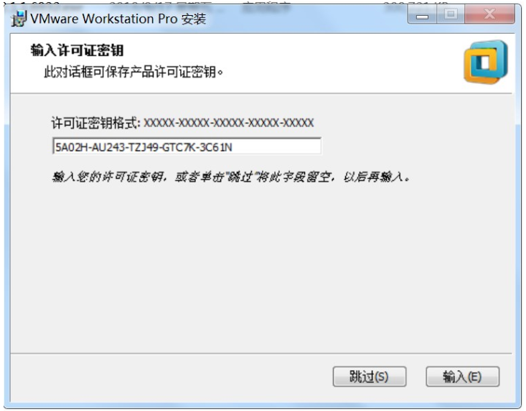526x411 pixels.
Task: Close the VMware Workstation Pro installer
Action: coord(490,15)
